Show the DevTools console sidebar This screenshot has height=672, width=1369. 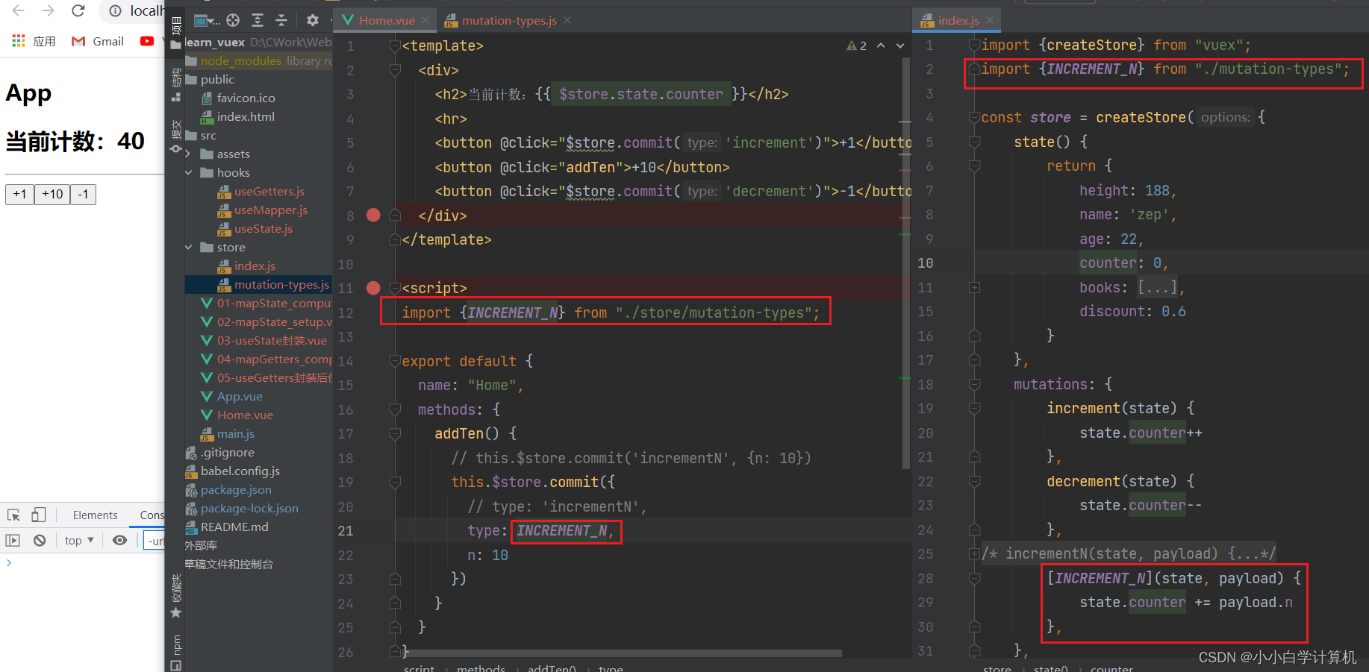click(x=13, y=540)
